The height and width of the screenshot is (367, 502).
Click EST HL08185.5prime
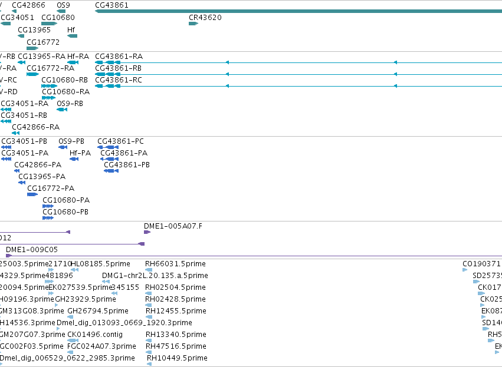[74, 270]
